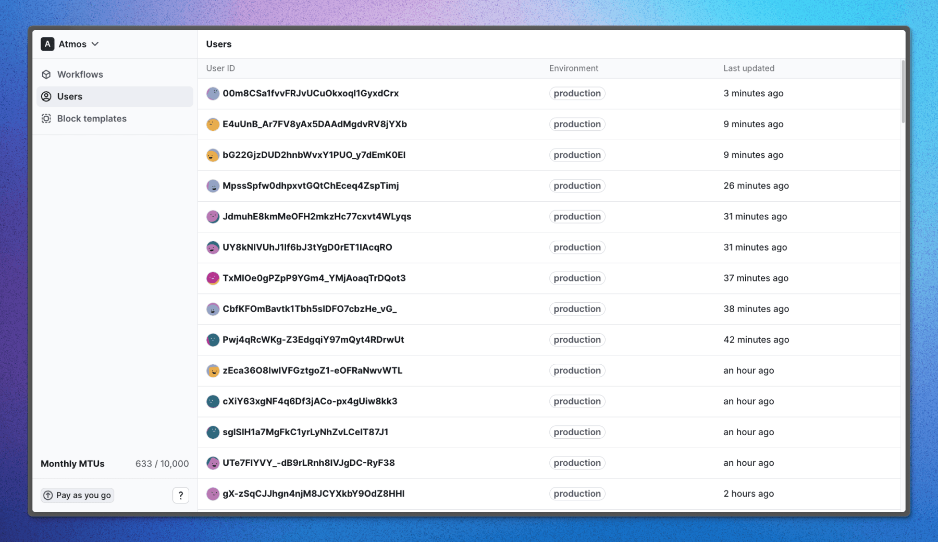The width and height of the screenshot is (938, 542).
Task: Click the avatar for user 00m8CSa1fvvFRJvUCuOkxoql1GyxdCrx
Action: 213,93
